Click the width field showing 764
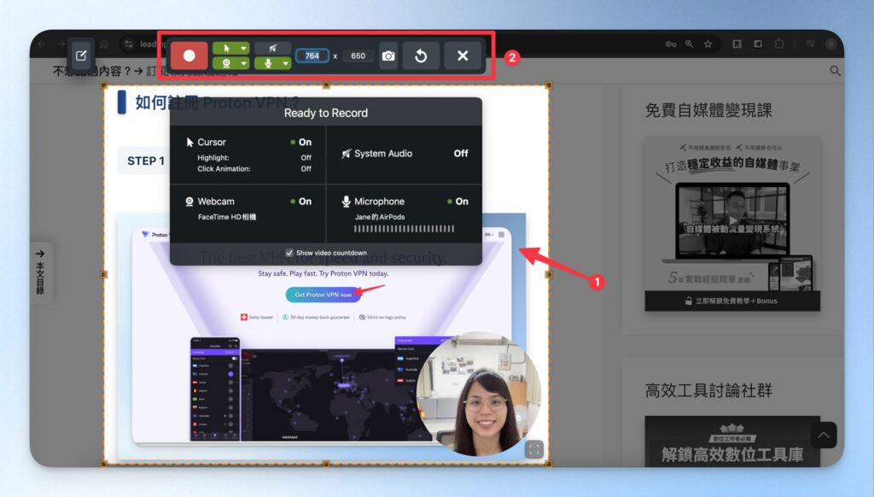This screenshot has height=497, width=874. click(x=312, y=56)
